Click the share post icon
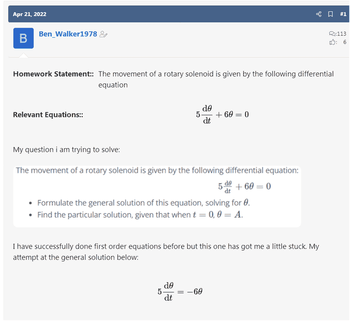 (x=318, y=14)
